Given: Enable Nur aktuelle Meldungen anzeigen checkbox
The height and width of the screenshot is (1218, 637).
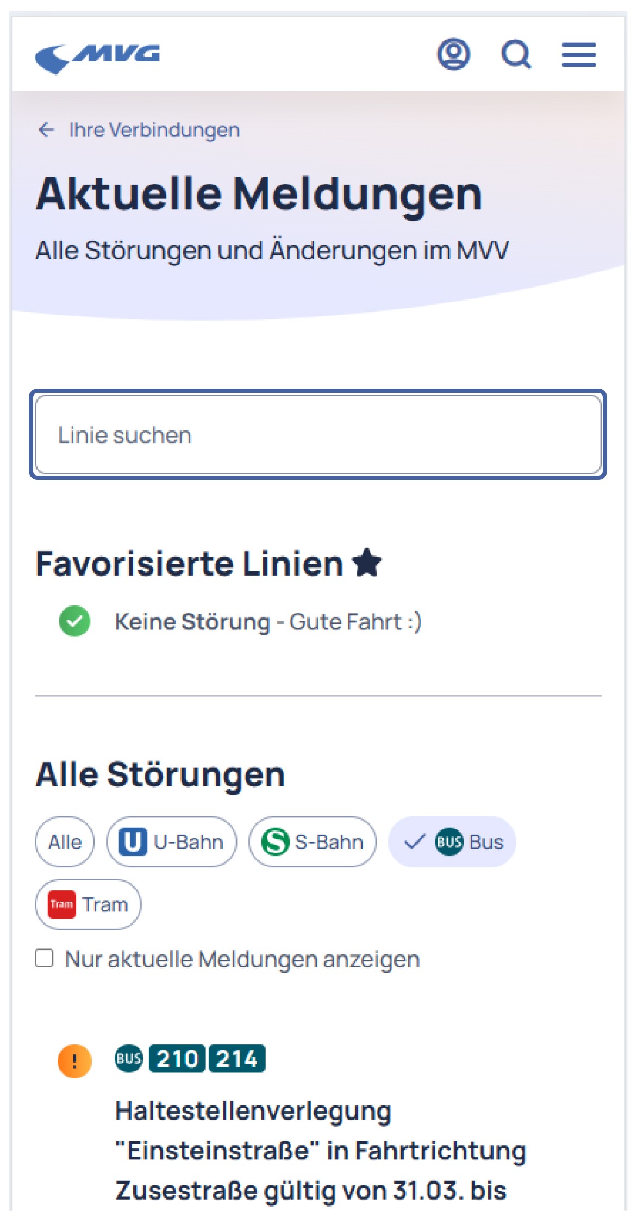Looking at the screenshot, I should pyautogui.click(x=44, y=958).
